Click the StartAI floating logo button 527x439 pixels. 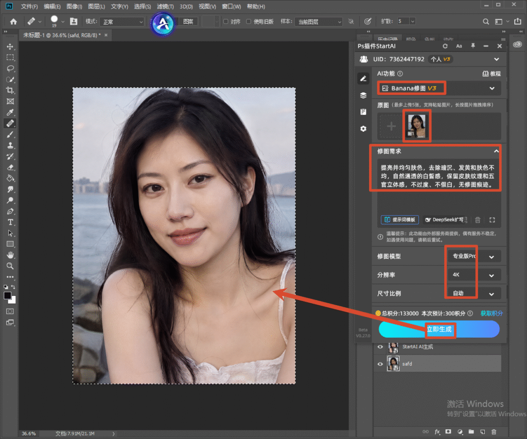tap(163, 24)
